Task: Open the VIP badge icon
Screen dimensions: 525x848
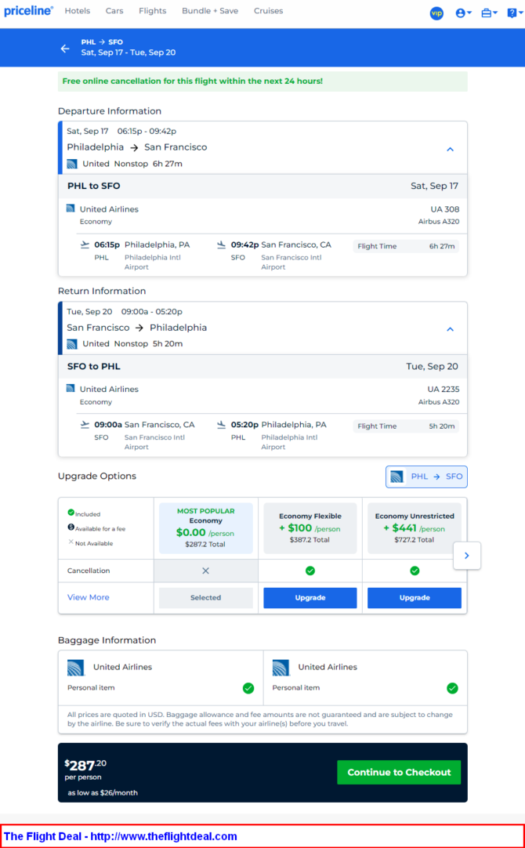Action: click(436, 13)
